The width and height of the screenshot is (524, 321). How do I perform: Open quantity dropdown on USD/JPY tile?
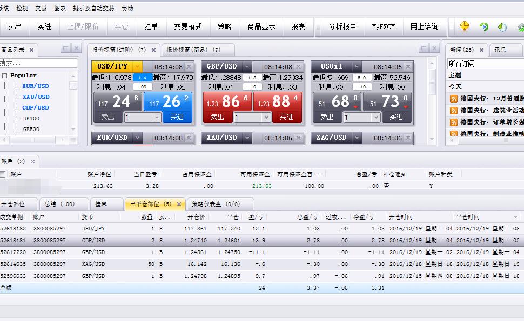point(157,117)
